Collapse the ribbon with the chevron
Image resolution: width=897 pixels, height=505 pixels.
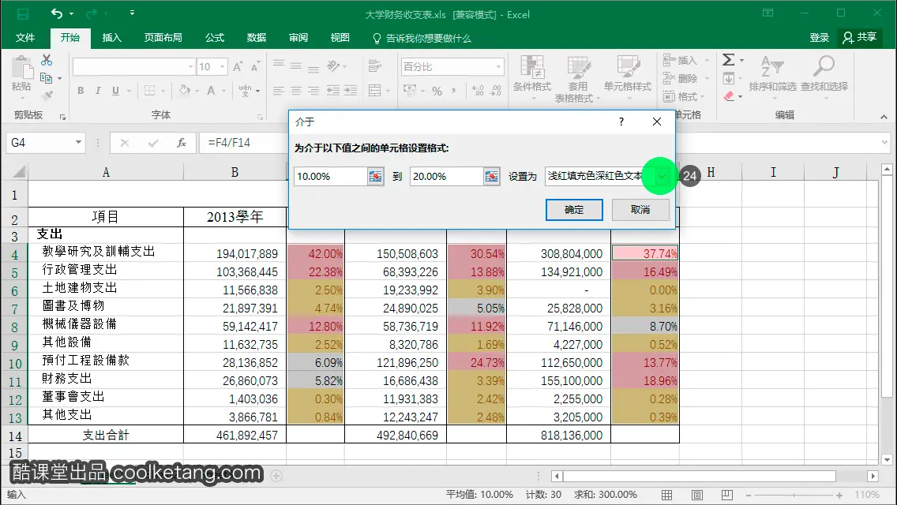pyautogui.click(x=884, y=116)
